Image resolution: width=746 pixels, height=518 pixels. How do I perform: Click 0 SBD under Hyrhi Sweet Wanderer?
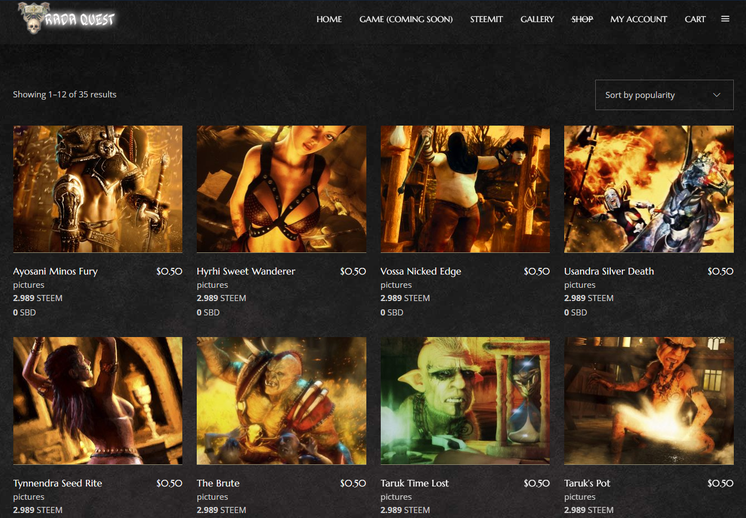(x=208, y=313)
